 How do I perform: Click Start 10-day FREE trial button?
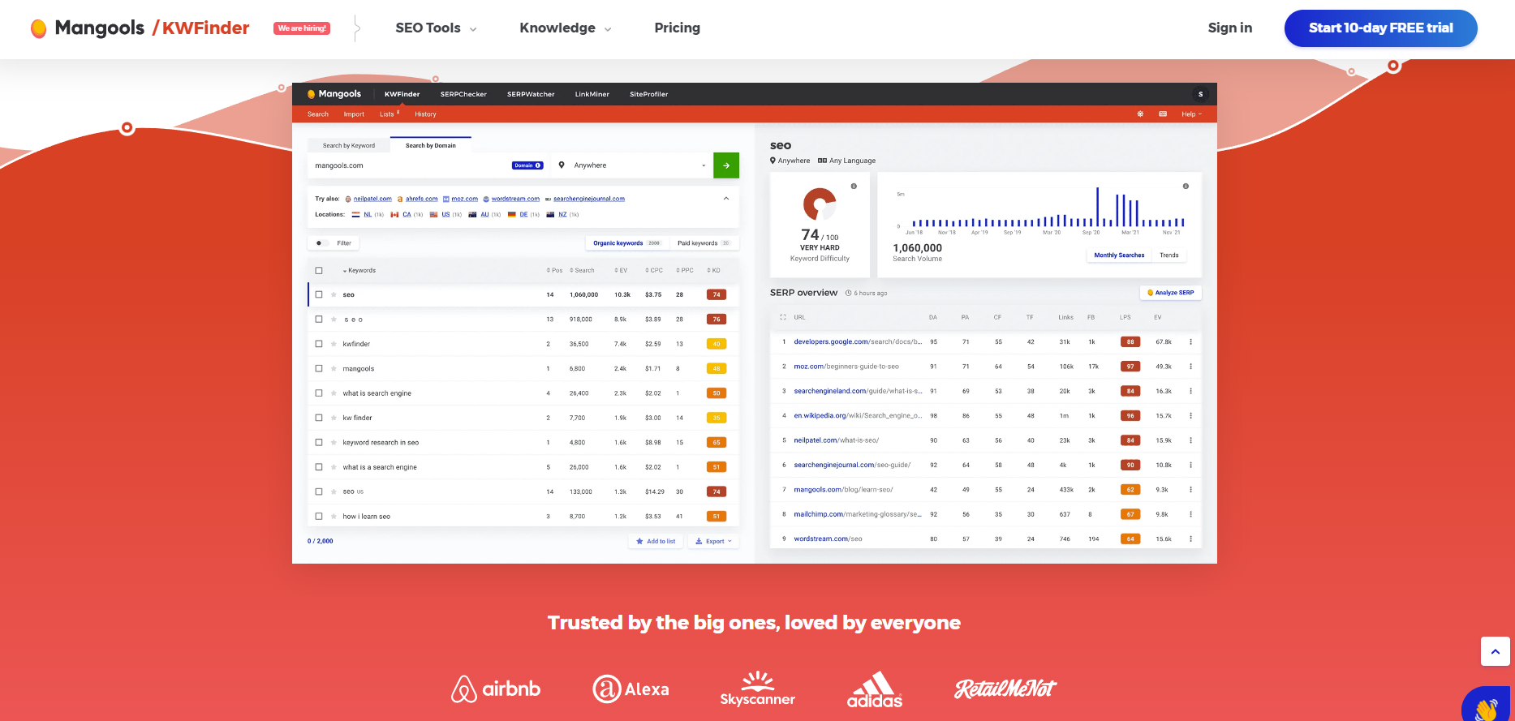point(1380,28)
